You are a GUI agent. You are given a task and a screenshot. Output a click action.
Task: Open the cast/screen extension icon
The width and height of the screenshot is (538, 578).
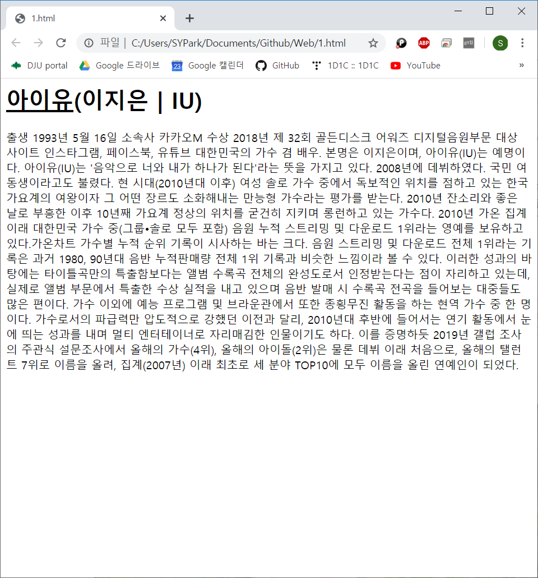click(446, 43)
